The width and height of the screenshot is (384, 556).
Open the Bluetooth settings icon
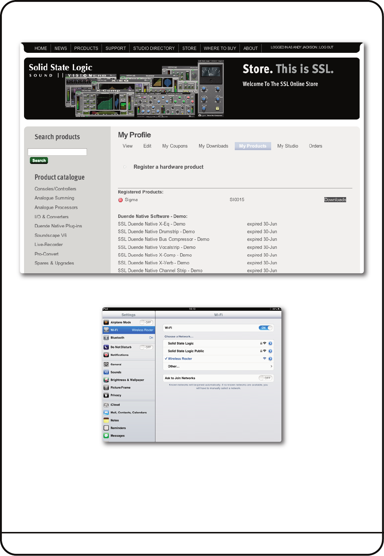[x=106, y=338]
